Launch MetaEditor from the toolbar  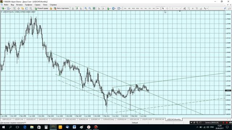(x=51, y=8)
